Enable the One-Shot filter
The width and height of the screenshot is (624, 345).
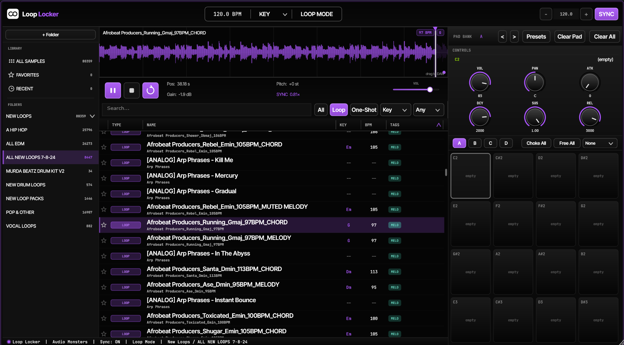[364, 110]
